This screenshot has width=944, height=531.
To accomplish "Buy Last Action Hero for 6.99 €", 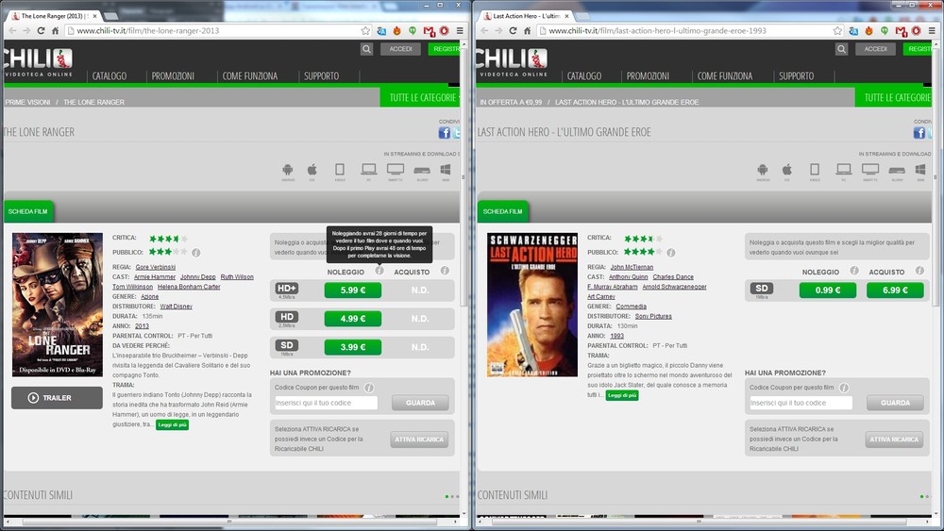I will point(895,290).
